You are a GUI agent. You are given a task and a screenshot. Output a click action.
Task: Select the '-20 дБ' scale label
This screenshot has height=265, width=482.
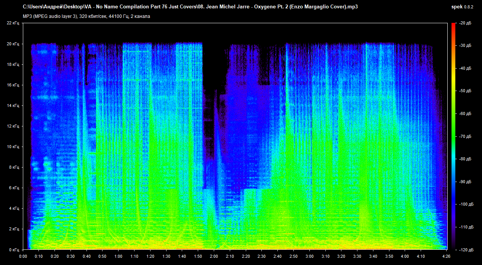(x=465, y=23)
